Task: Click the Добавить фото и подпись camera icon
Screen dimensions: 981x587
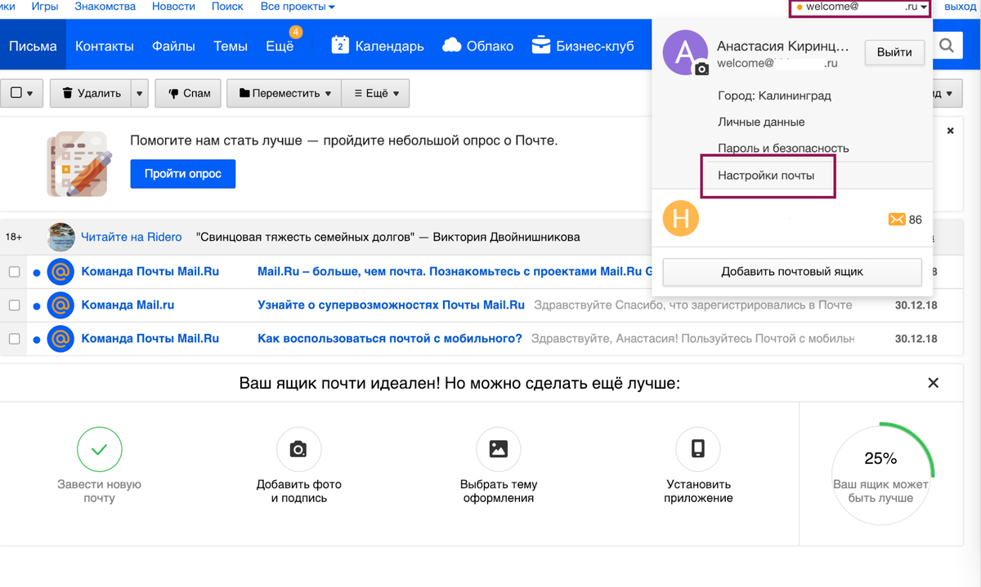Action: coord(298,449)
